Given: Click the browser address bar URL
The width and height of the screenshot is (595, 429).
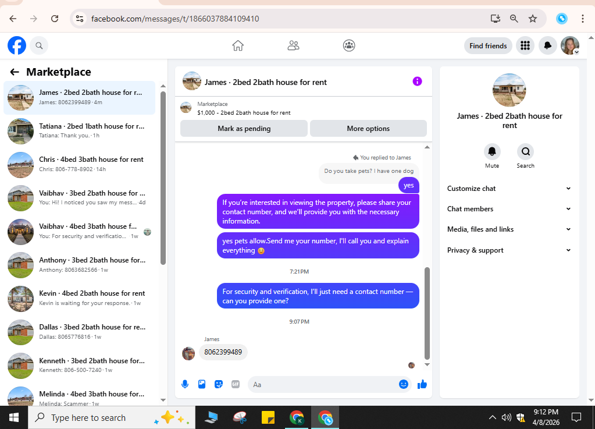Looking at the screenshot, I should pyautogui.click(x=175, y=19).
